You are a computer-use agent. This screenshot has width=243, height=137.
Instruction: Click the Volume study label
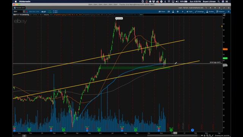46,15
